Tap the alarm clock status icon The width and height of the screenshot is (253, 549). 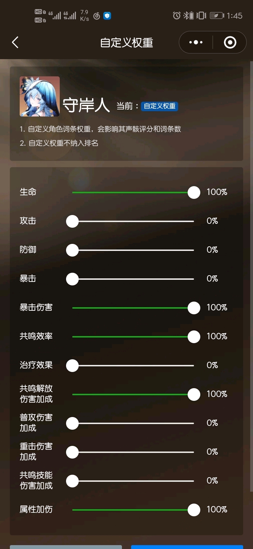(x=177, y=15)
